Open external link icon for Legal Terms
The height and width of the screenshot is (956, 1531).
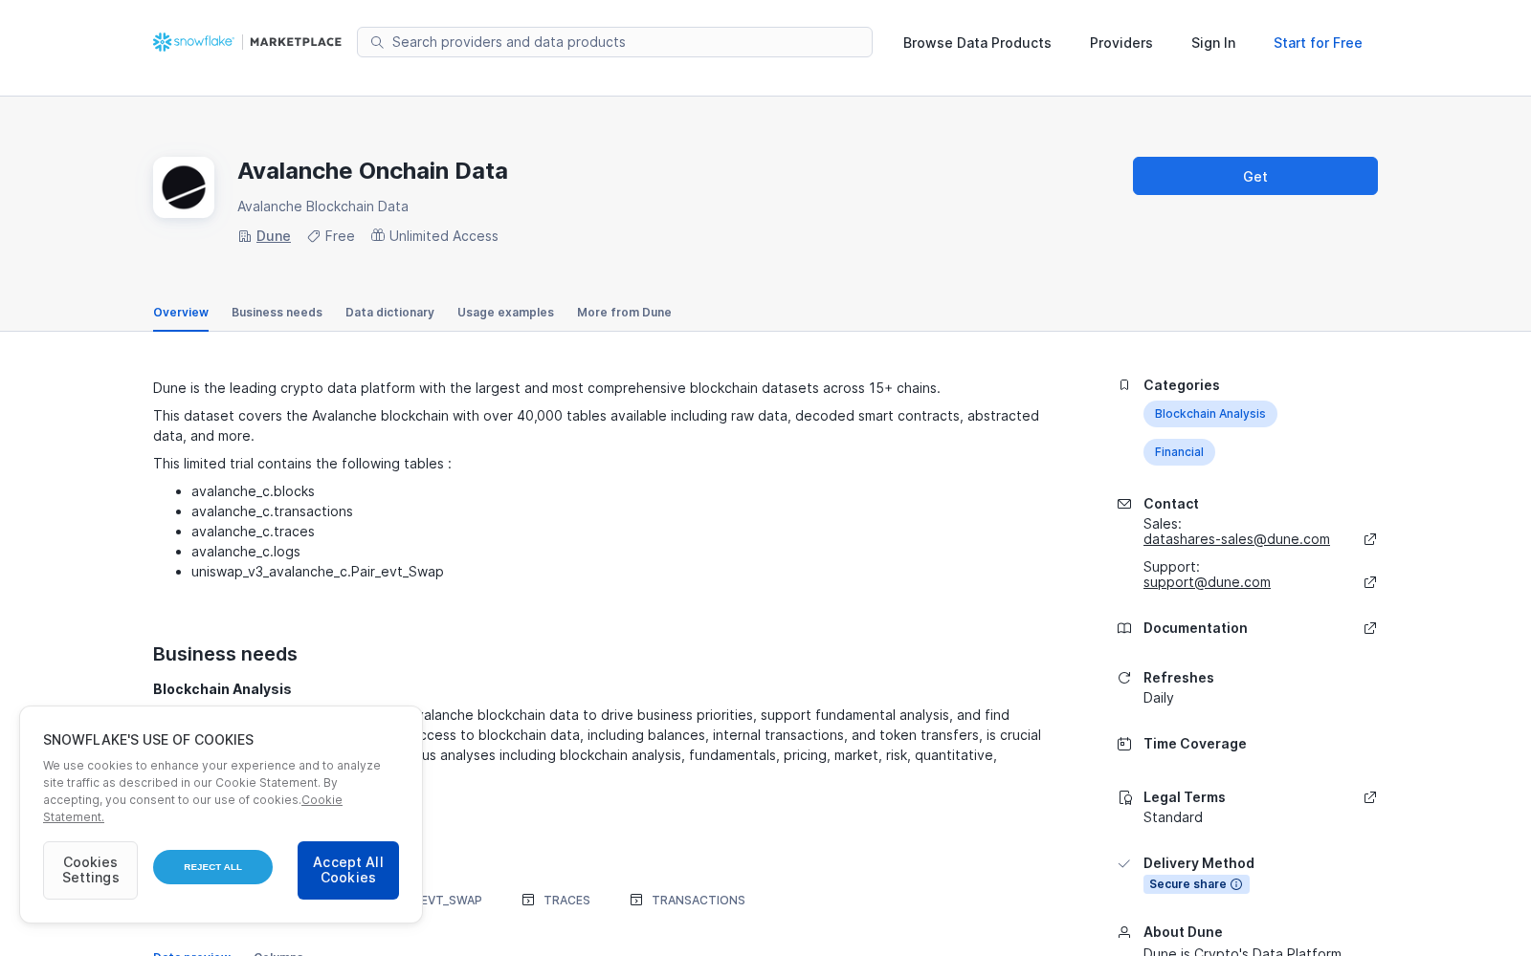tap(1370, 797)
